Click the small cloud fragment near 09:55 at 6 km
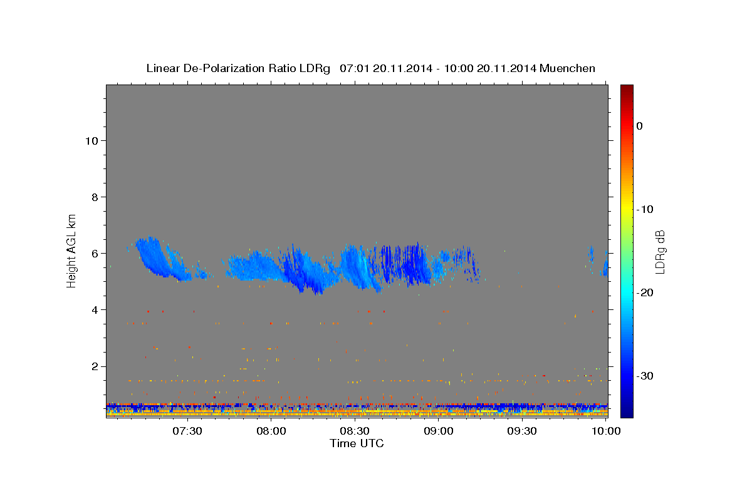Image resolution: width=752 pixels, height=501 pixels. 590,254
